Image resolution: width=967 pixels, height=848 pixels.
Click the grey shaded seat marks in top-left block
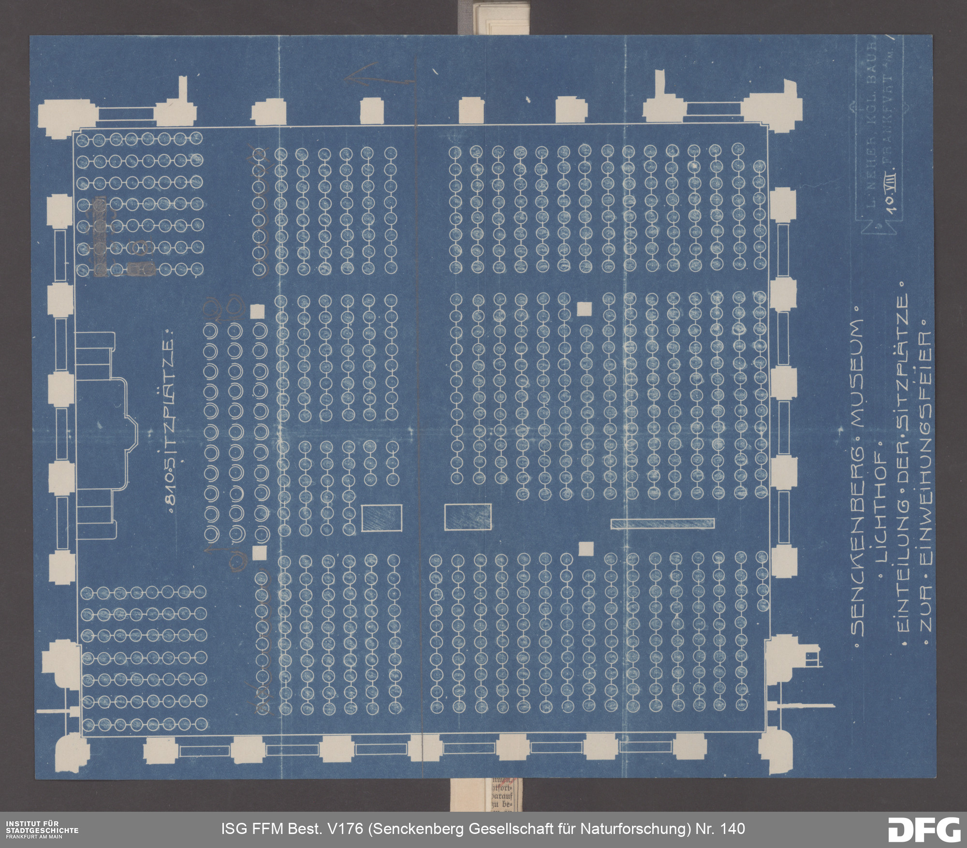click(x=101, y=237)
